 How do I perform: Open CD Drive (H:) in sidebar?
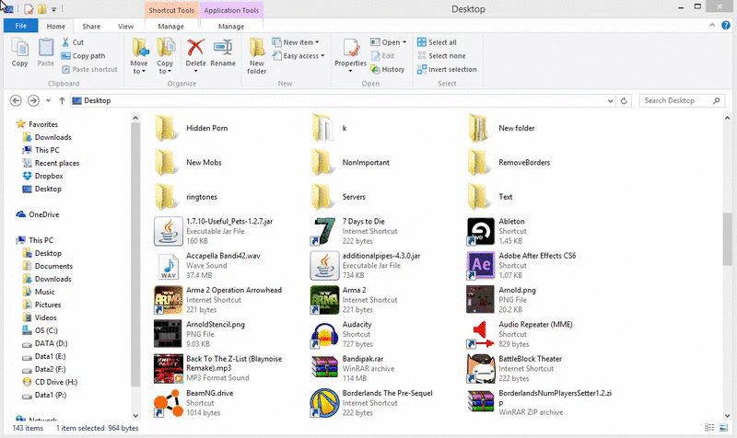50,382
